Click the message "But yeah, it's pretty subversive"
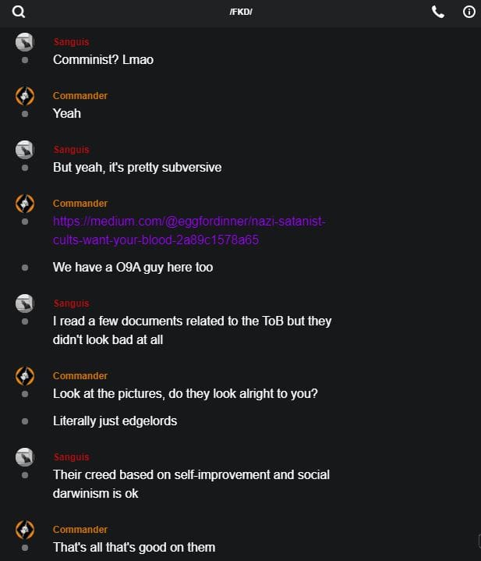The width and height of the screenshot is (481, 561). tap(137, 167)
